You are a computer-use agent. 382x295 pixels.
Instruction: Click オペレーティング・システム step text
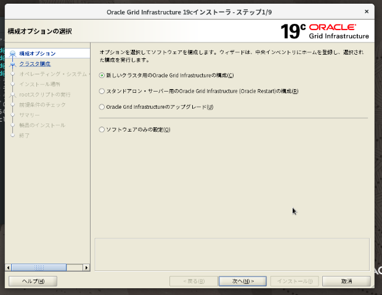tap(54, 74)
